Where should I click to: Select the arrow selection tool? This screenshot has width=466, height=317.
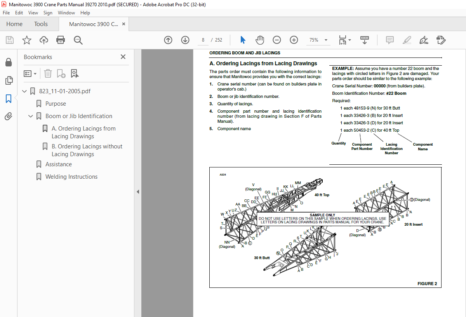coord(243,40)
